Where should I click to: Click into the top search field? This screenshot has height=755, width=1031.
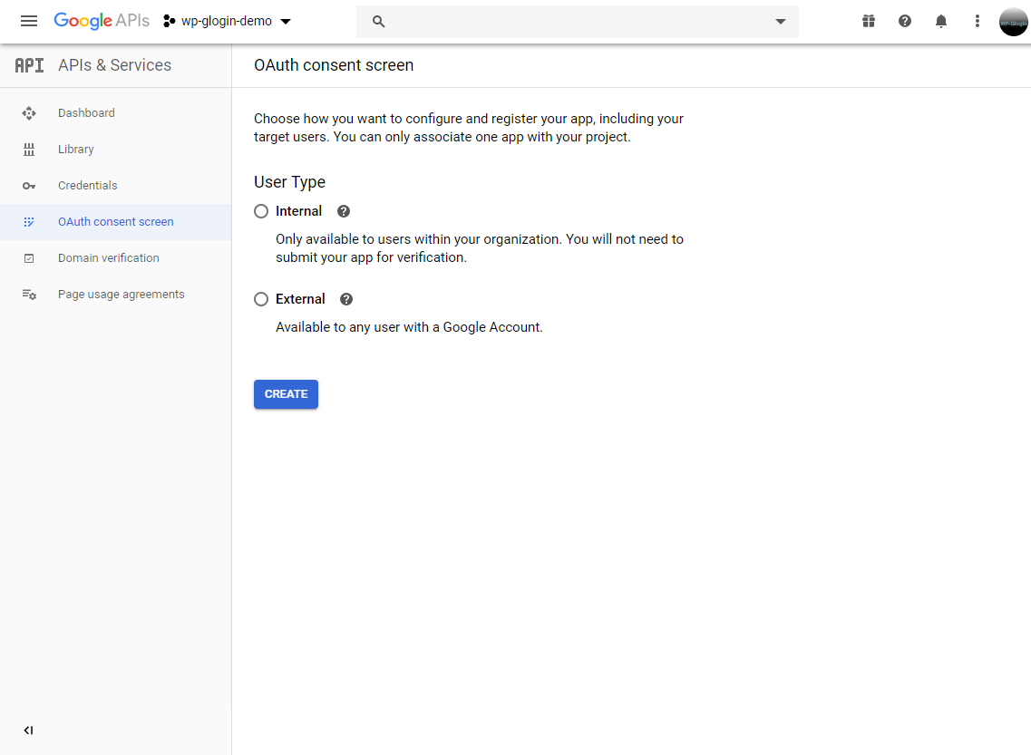(571, 22)
